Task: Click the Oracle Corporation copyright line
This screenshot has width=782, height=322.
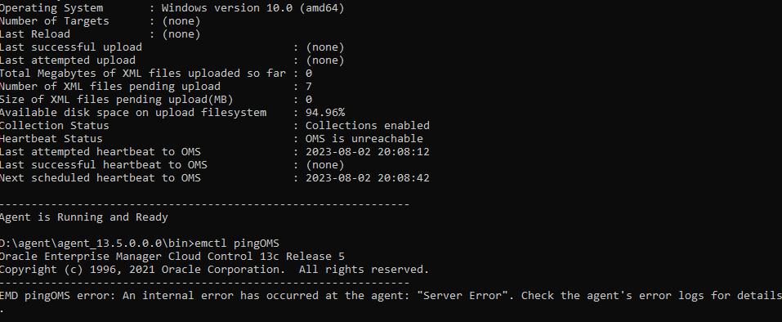Action: [214, 270]
